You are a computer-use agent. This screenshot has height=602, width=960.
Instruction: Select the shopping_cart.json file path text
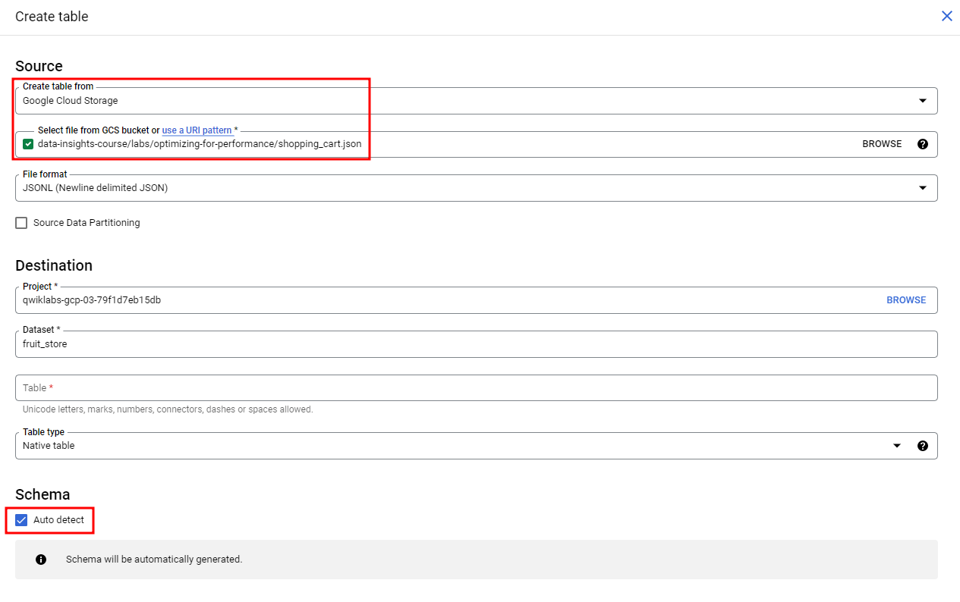(197, 143)
